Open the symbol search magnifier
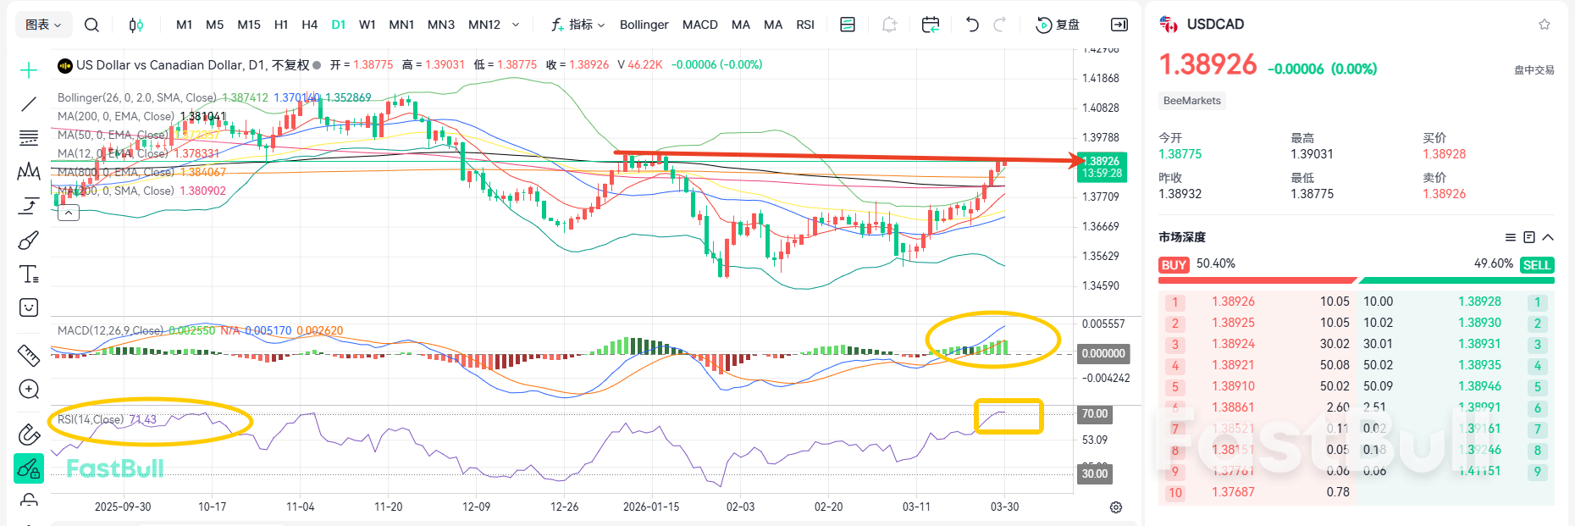The height and width of the screenshot is (526, 1575). click(x=91, y=25)
